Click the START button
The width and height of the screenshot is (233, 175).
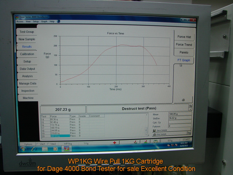click(186, 140)
